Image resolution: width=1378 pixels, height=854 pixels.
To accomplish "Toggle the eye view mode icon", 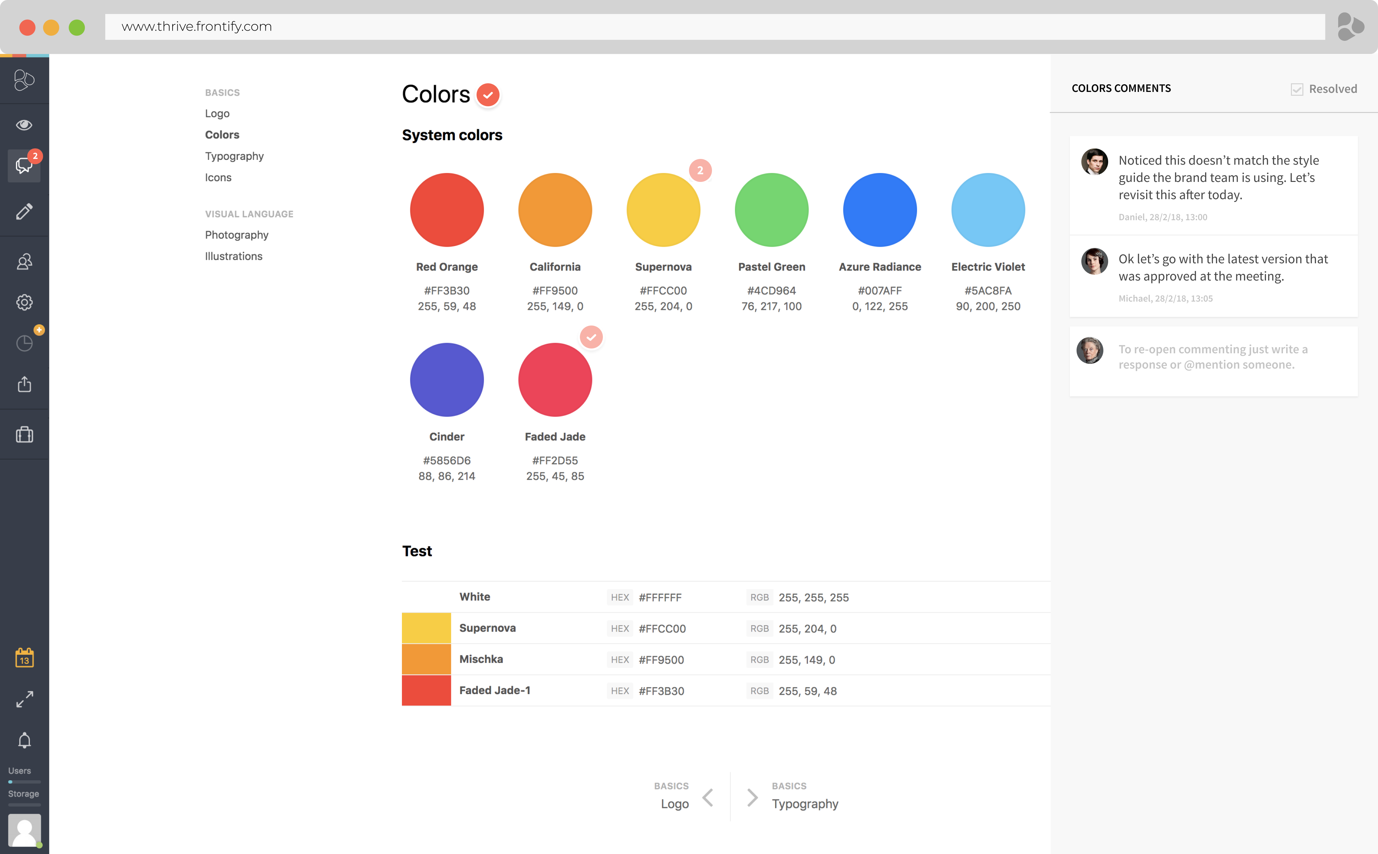I will (24, 125).
